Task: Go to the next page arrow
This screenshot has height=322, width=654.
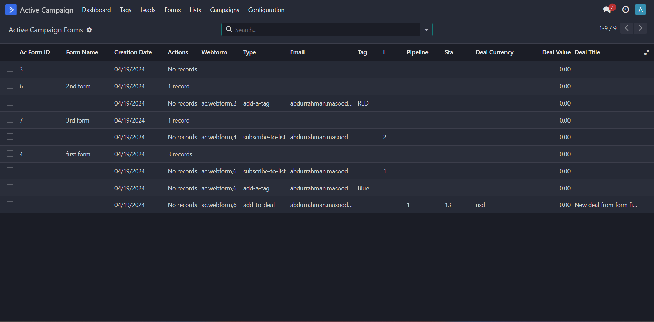Action: (x=640, y=28)
